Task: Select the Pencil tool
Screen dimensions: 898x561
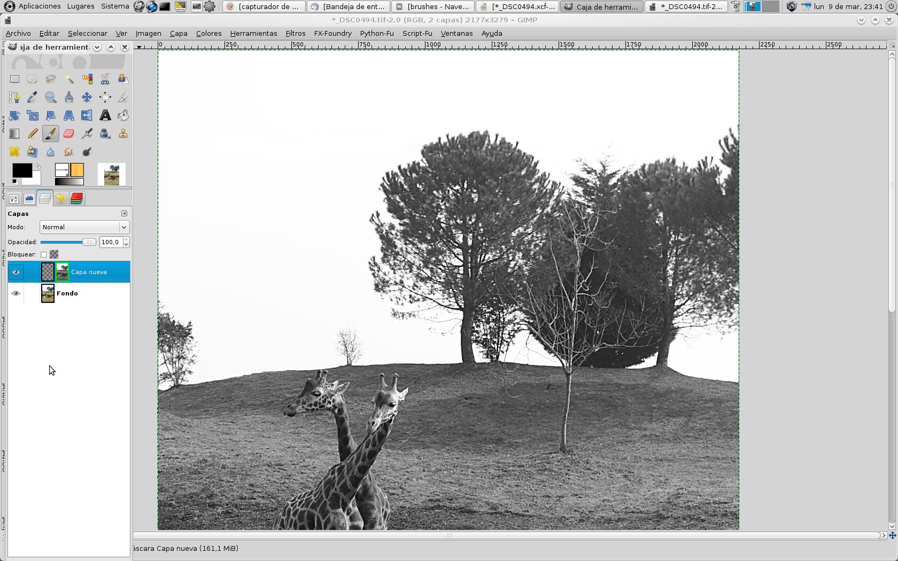Action: pyautogui.click(x=33, y=134)
